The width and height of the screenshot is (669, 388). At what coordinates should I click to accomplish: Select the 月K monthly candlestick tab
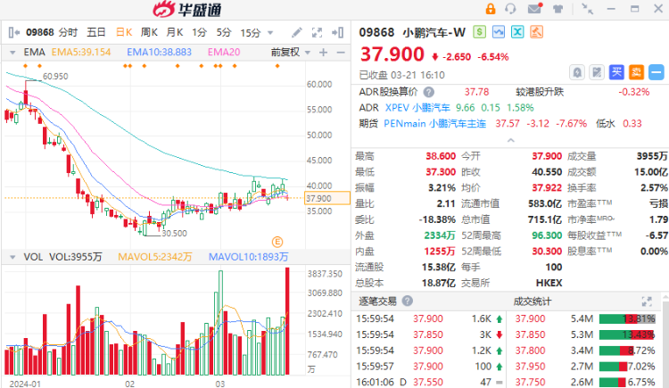(x=175, y=32)
